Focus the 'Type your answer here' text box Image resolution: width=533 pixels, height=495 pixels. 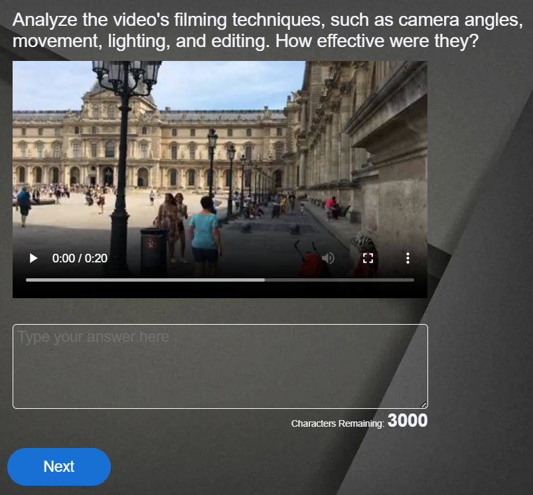[x=219, y=366]
